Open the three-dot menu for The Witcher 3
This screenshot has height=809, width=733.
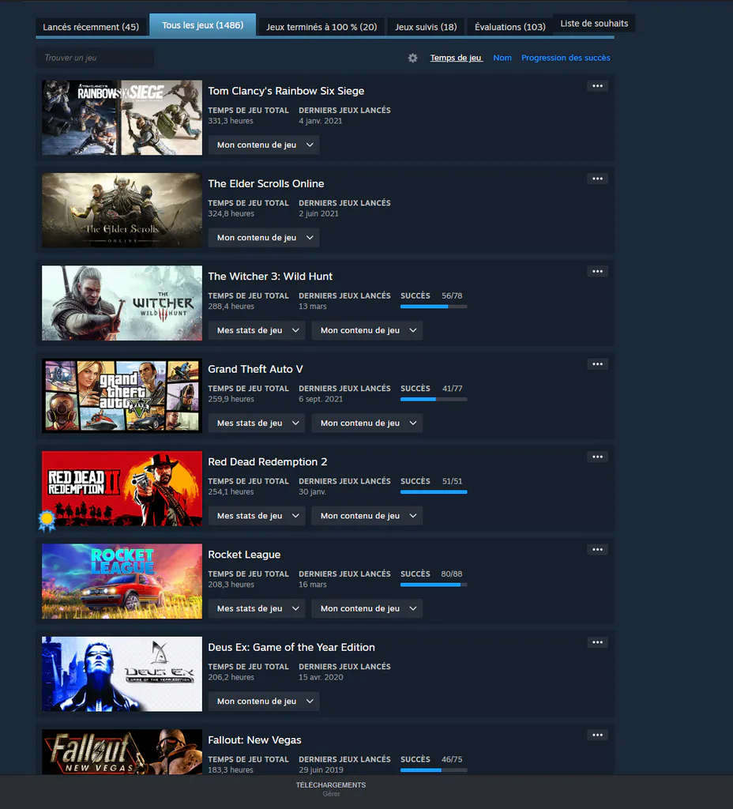click(597, 272)
